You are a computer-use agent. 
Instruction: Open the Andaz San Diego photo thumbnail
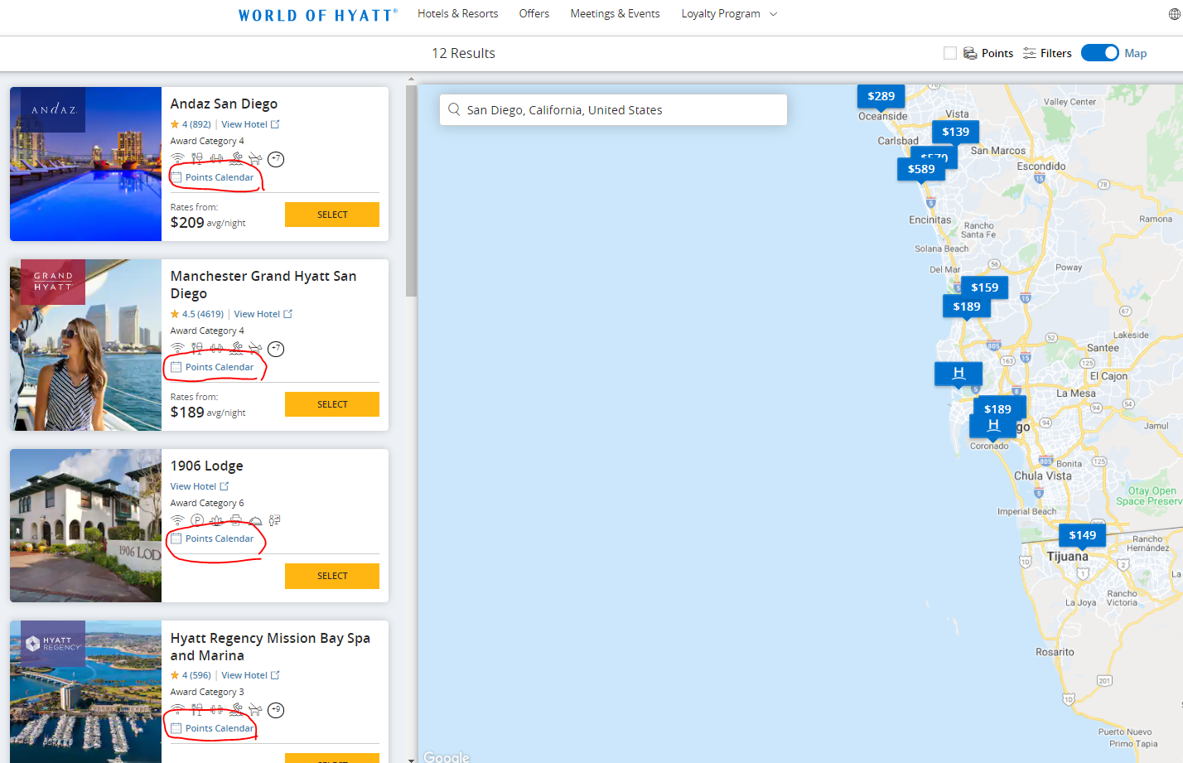85,164
